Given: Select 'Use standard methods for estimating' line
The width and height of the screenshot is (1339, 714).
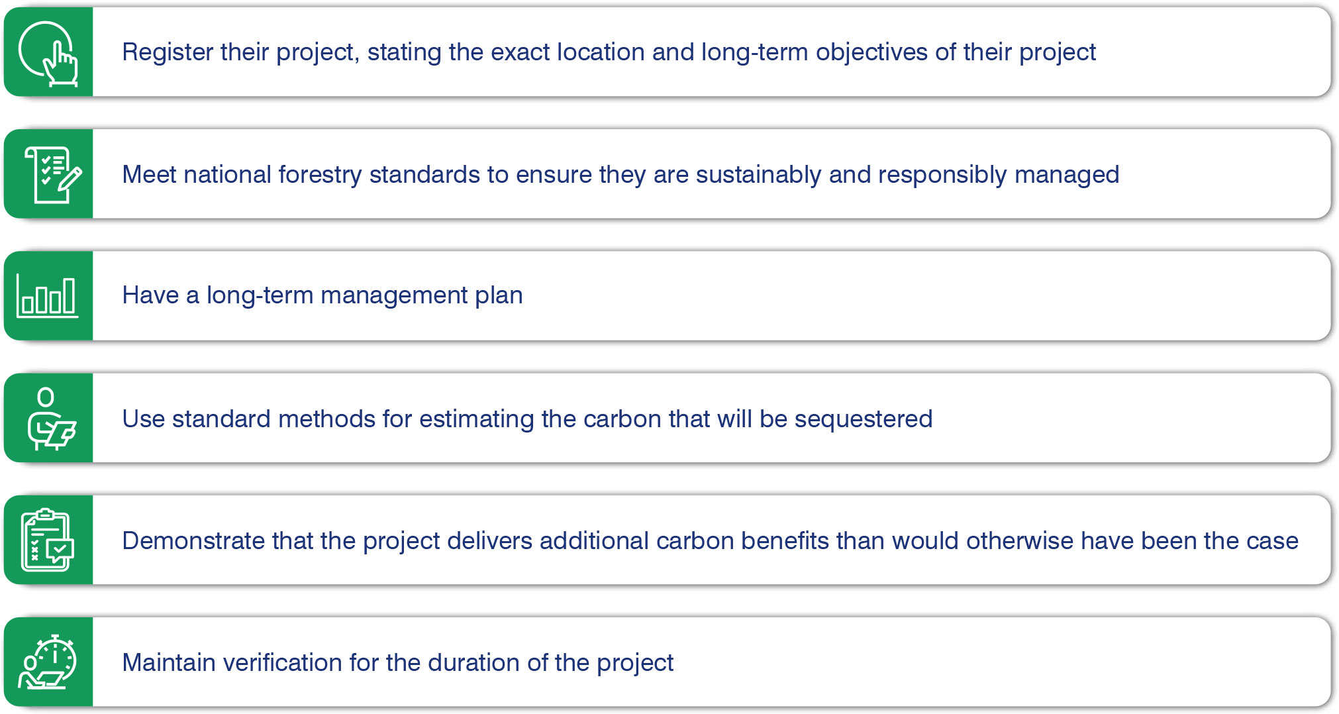Looking at the screenshot, I should [526, 419].
